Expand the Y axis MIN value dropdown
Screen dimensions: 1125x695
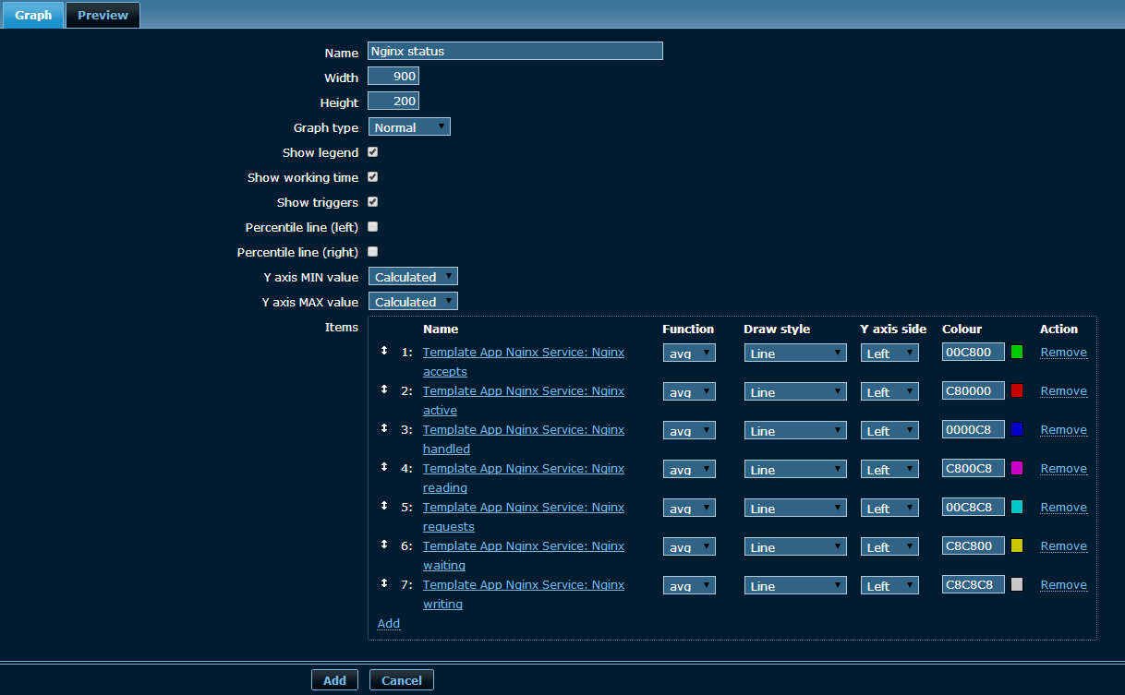click(x=413, y=277)
